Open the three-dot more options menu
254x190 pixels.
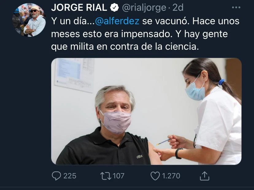pos(236,7)
